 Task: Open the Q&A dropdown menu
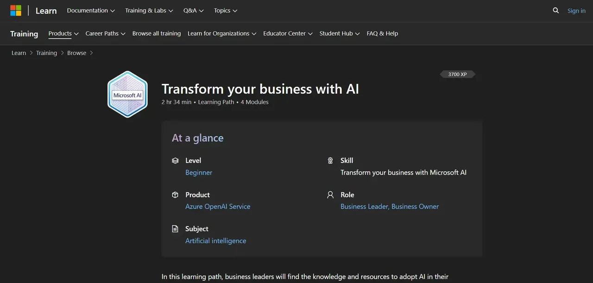(x=194, y=11)
